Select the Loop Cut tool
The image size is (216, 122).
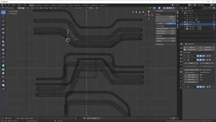click(3, 58)
